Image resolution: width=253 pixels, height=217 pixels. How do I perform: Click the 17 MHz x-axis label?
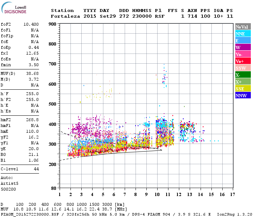click(x=232, y=195)
